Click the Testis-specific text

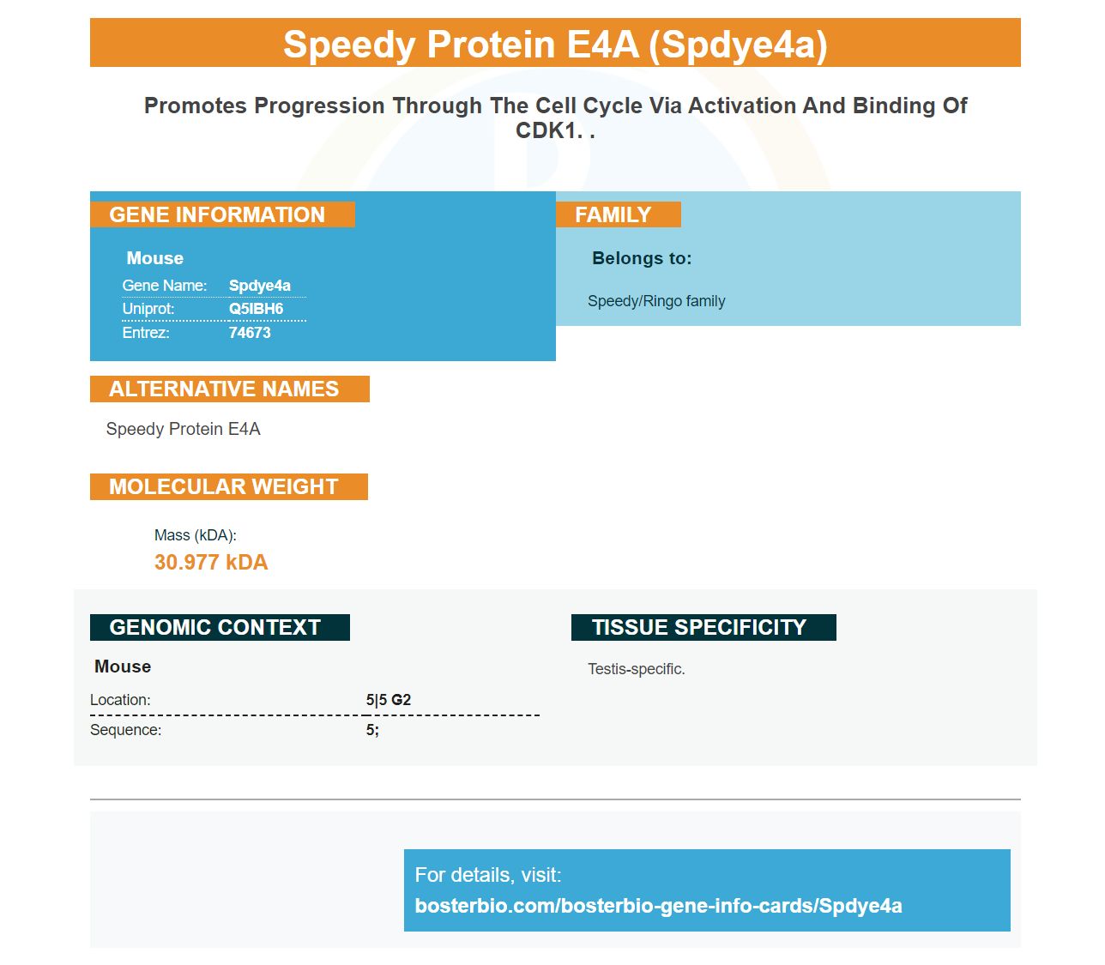pos(637,669)
